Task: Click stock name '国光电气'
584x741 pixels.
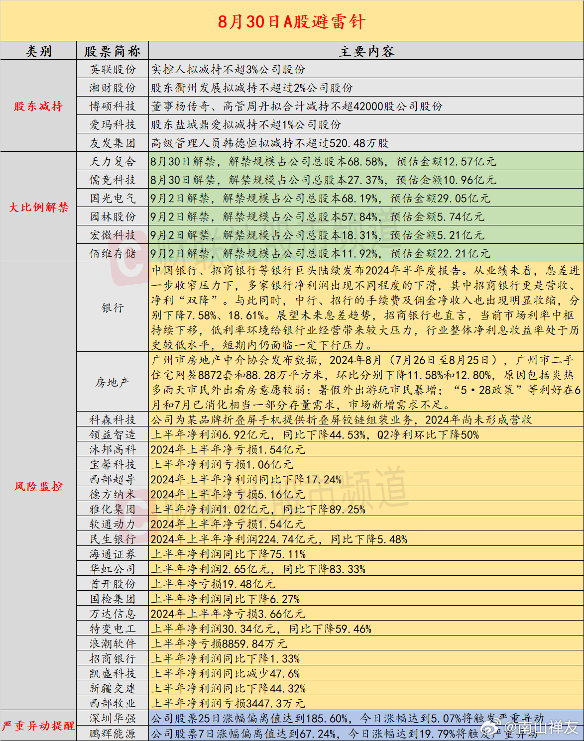Action: (x=113, y=199)
